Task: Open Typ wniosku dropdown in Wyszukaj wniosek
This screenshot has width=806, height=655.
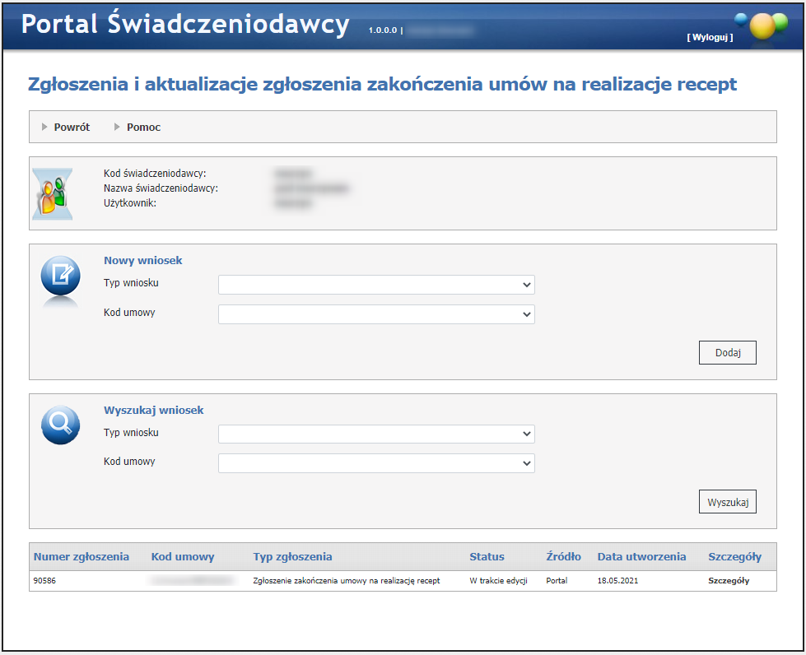Action: (376, 434)
